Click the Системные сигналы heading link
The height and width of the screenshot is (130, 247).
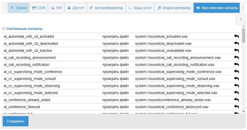click(24, 29)
